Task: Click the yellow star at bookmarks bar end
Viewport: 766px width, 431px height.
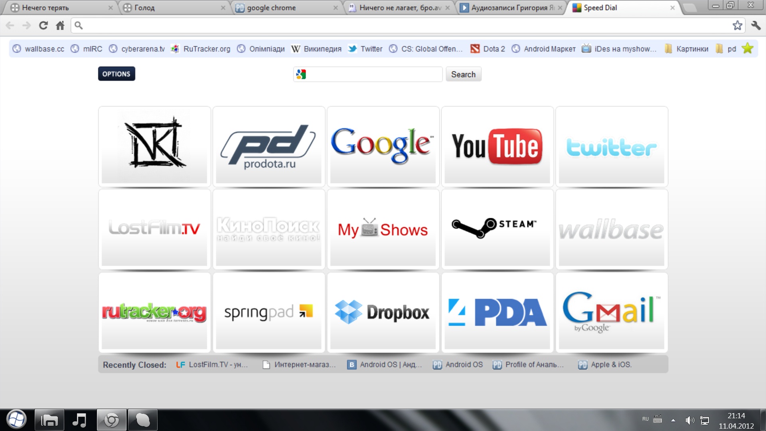Action: coord(748,48)
